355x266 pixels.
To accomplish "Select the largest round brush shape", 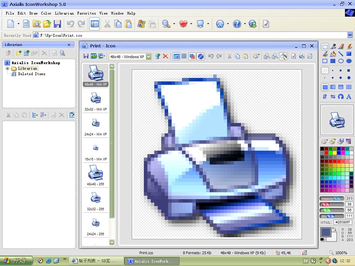I will [x=349, y=78].
